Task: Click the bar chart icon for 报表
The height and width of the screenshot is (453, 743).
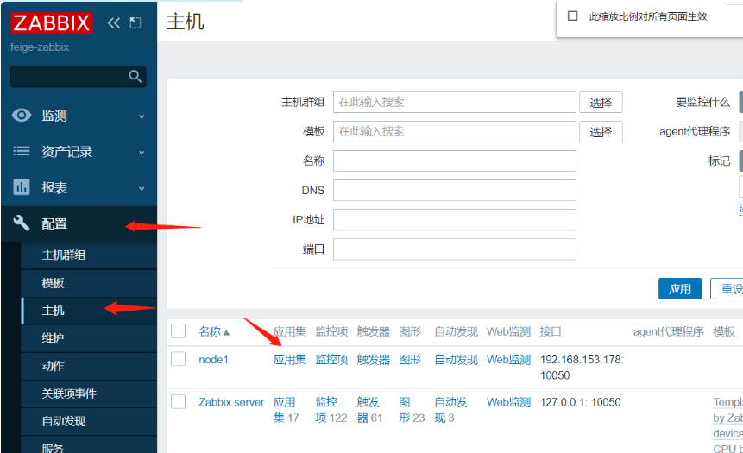Action: (x=22, y=187)
